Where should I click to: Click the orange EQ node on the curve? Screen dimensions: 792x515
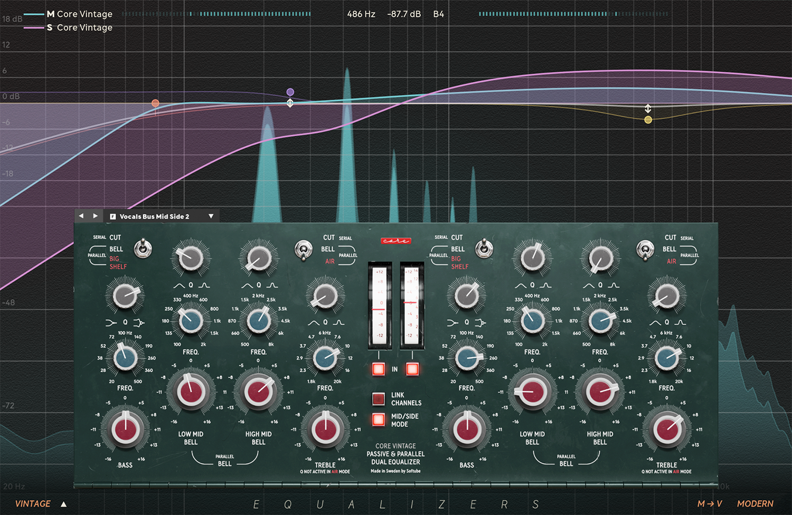(155, 103)
